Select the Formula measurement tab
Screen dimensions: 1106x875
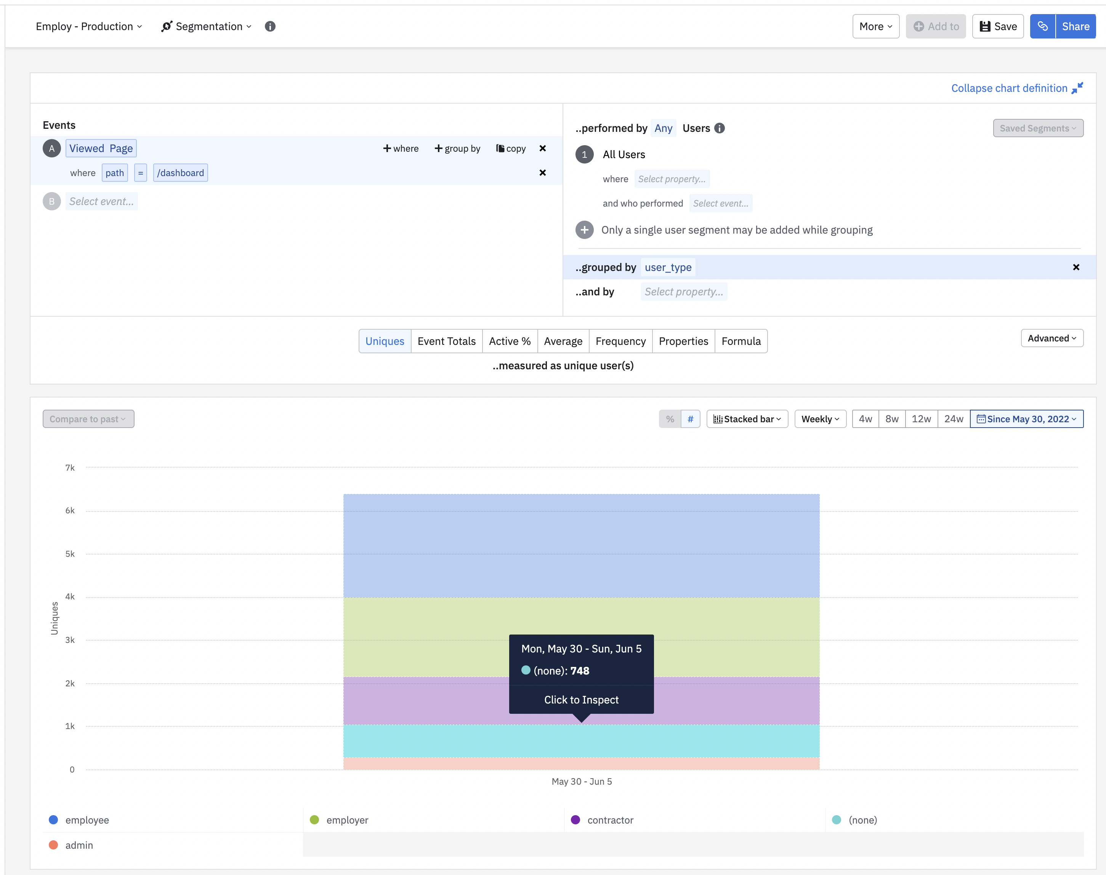click(741, 341)
